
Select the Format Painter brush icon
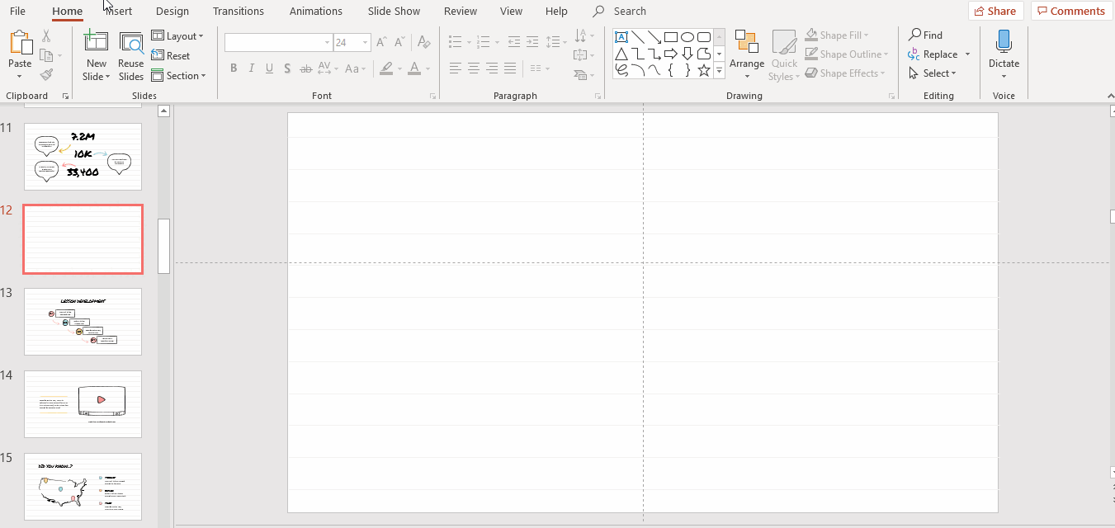[46, 75]
